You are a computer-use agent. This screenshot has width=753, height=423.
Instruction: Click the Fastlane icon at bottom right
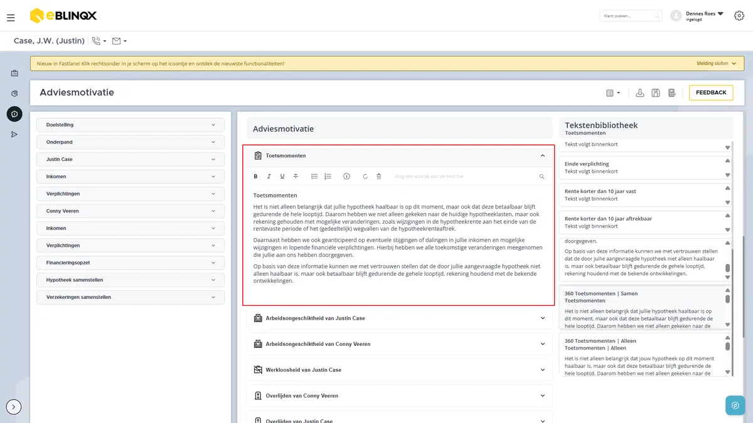click(735, 405)
